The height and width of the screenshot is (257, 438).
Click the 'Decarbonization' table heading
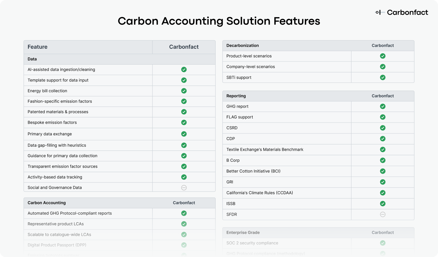point(242,46)
